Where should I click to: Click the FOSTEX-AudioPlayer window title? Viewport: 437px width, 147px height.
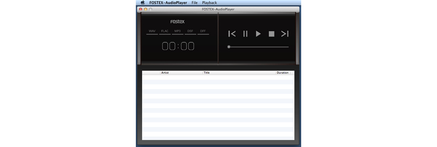219,9
